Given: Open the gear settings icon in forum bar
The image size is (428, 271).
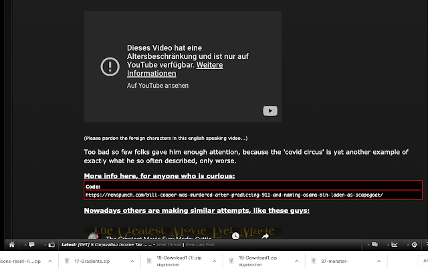Looking at the screenshot, I should (x=415, y=244).
